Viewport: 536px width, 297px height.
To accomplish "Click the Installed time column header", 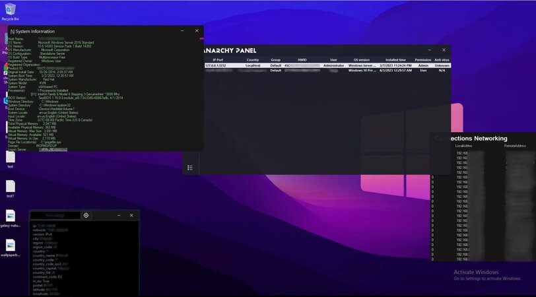I will tap(395, 60).
